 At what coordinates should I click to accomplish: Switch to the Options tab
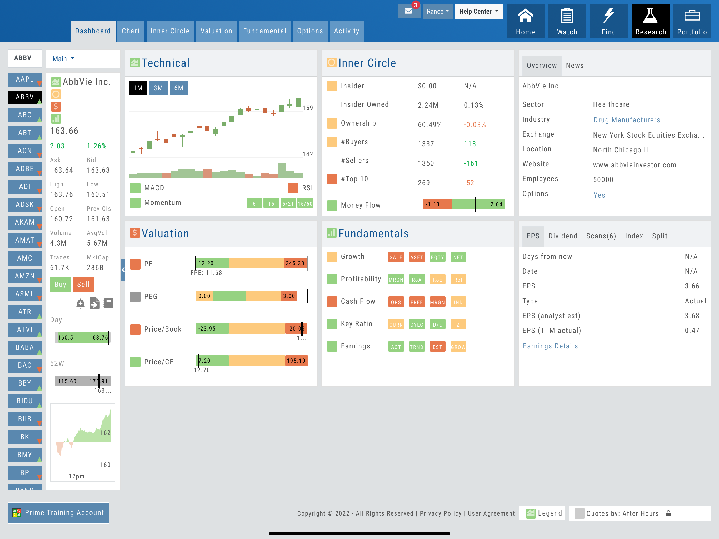(x=310, y=31)
